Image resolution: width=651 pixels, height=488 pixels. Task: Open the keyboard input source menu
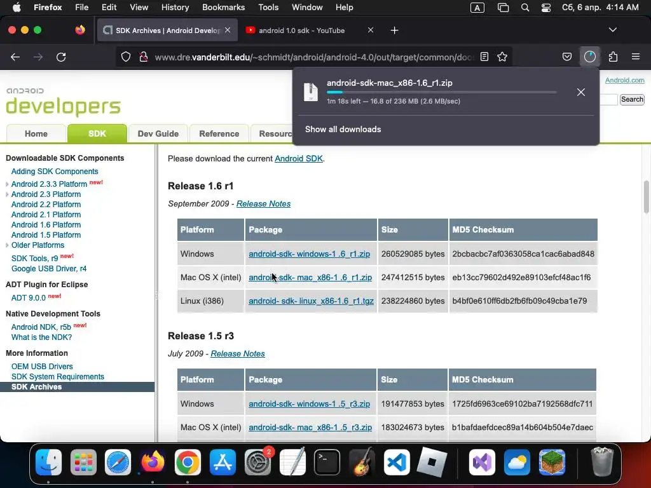(477, 8)
